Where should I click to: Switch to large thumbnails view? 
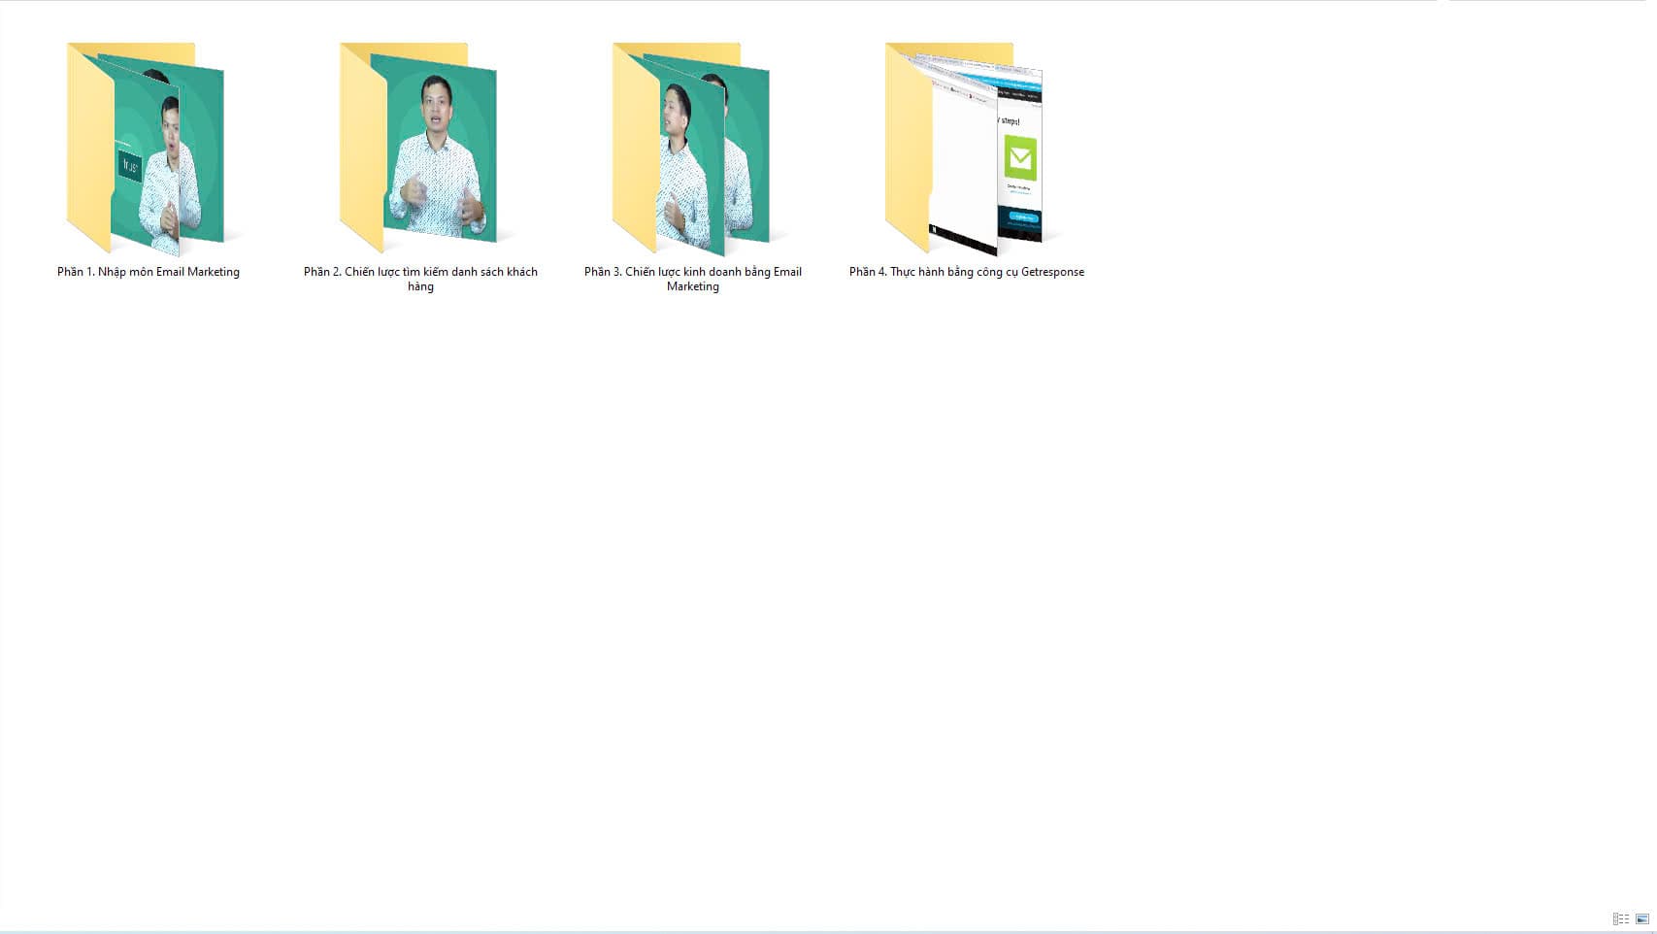pyautogui.click(x=1642, y=918)
